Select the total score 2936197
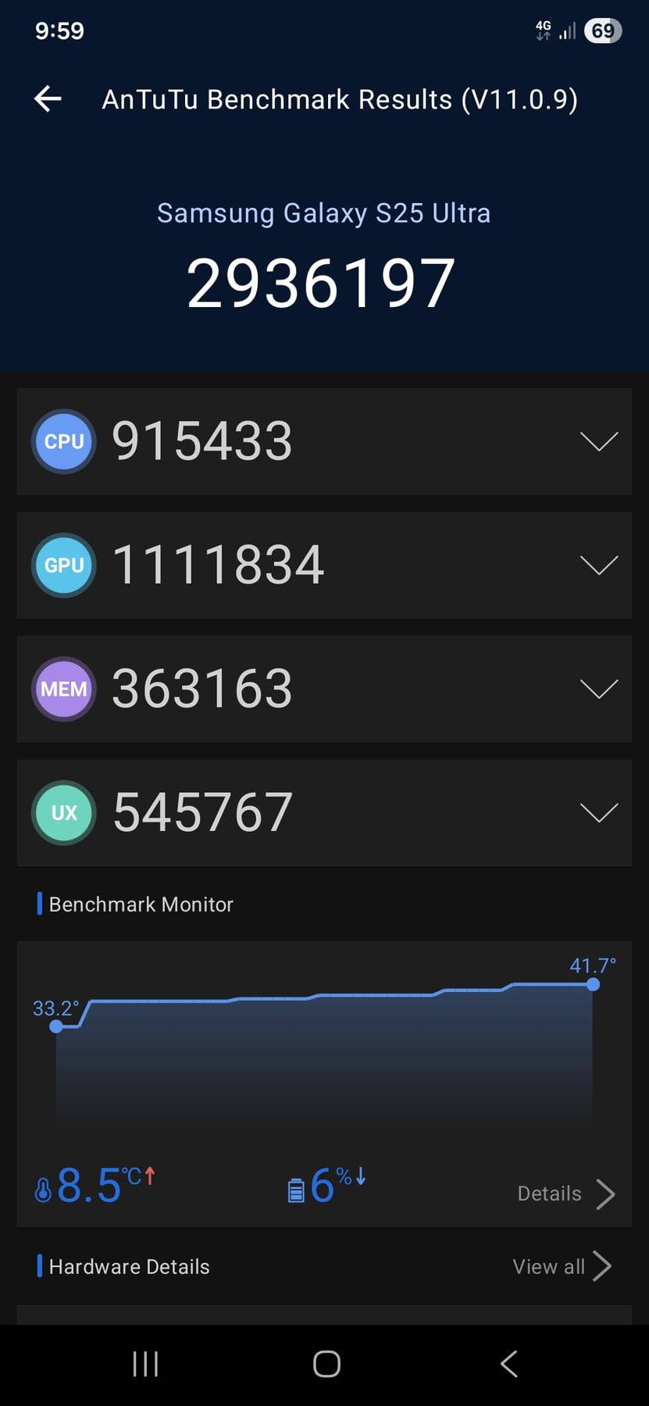 (x=321, y=283)
